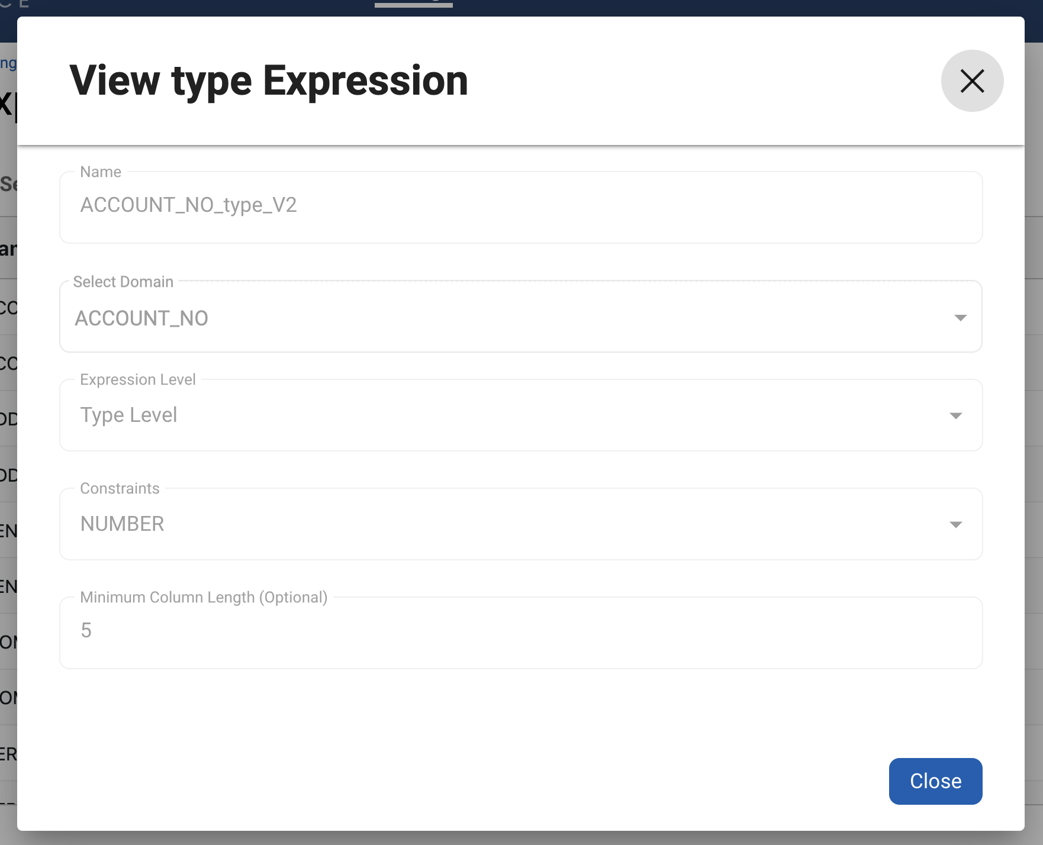Click the Expression Level dropdown arrow
The height and width of the screenshot is (845, 1043).
pyautogui.click(x=955, y=416)
